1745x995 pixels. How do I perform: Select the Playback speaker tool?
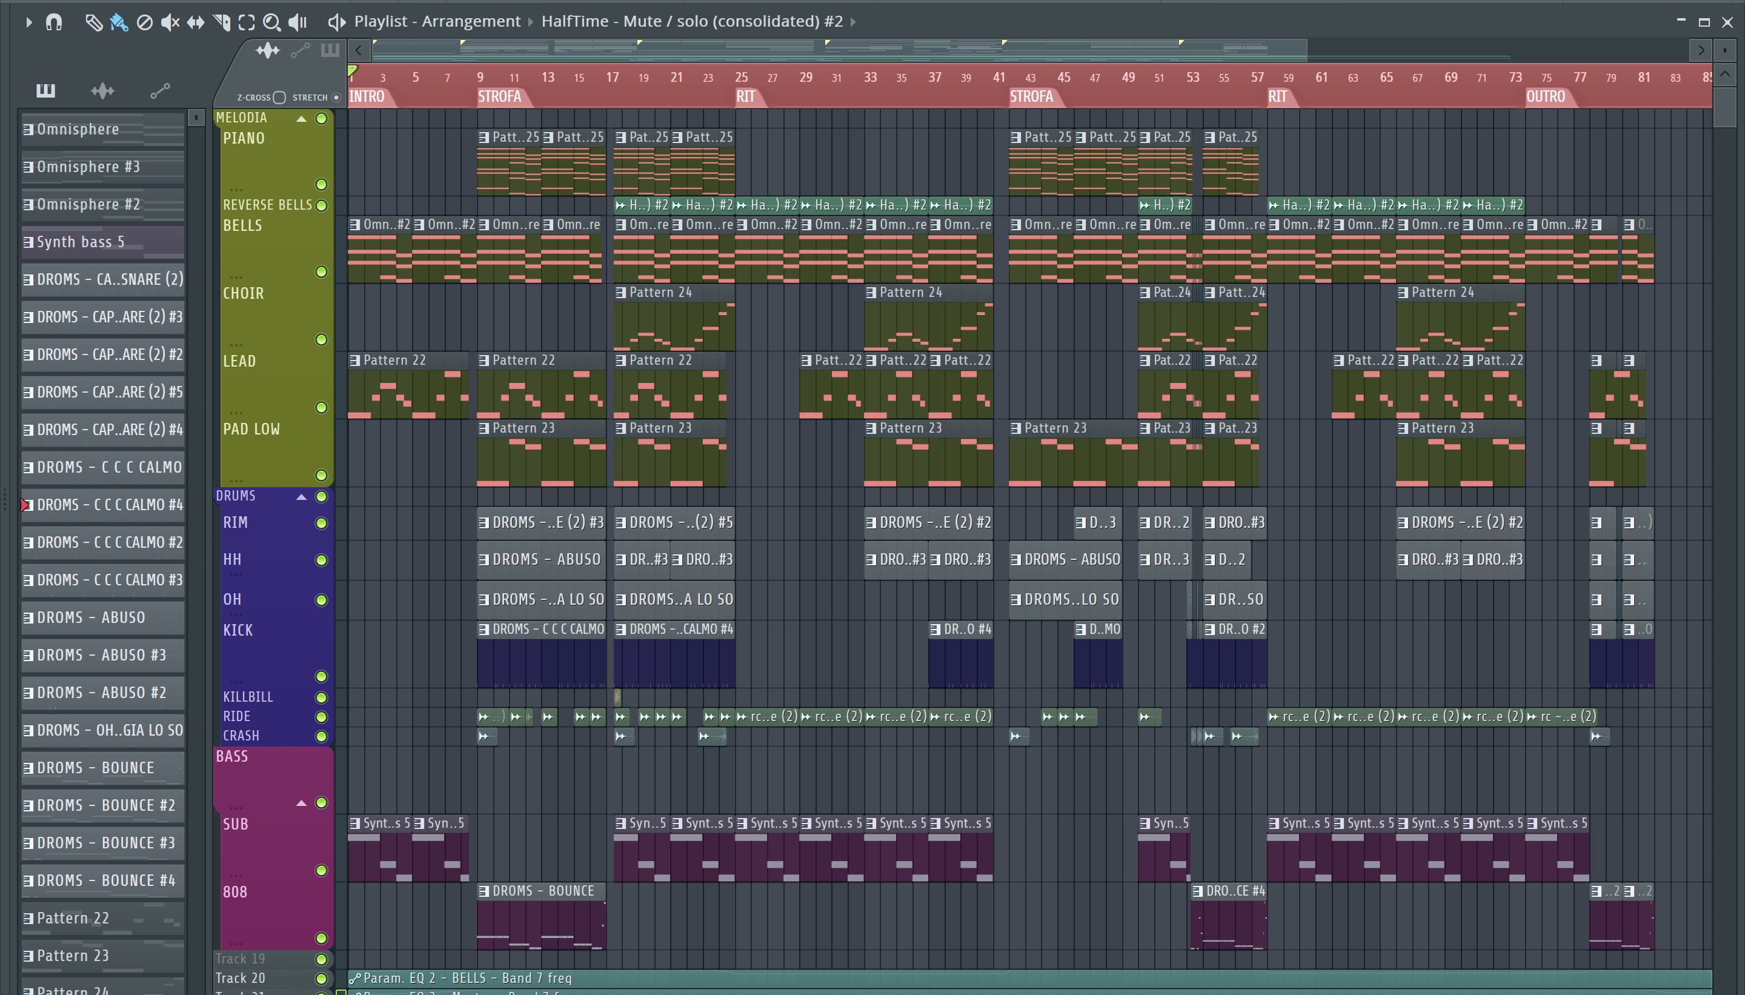[x=297, y=22]
